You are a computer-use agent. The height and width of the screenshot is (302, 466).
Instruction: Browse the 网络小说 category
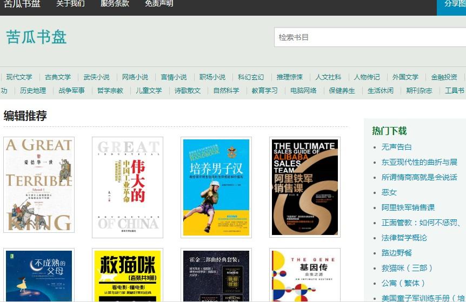click(x=135, y=77)
